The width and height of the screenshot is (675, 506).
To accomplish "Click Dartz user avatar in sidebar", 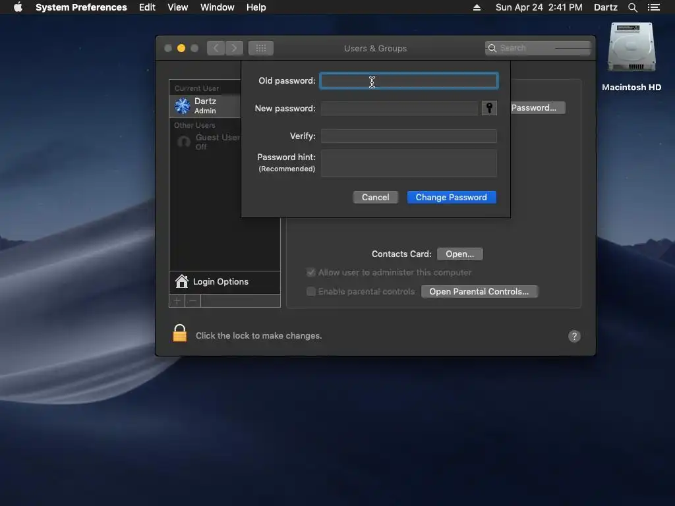I will click(182, 106).
